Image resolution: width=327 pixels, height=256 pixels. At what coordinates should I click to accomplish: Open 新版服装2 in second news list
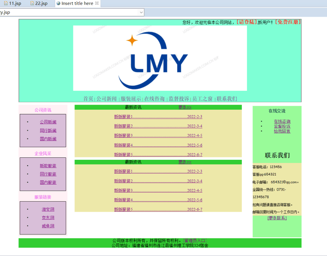(x=158, y=181)
